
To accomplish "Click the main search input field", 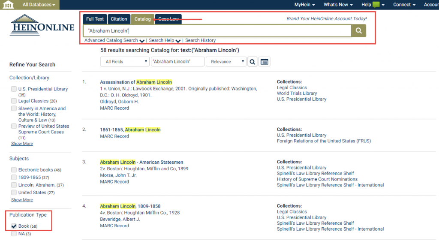I will 217,31.
